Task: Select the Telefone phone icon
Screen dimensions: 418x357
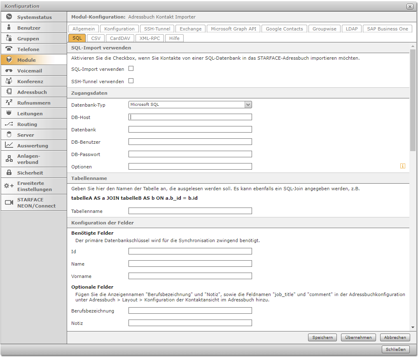Action: click(x=9, y=49)
